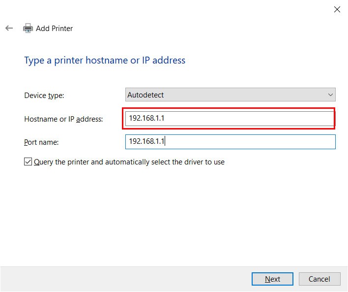This screenshot has width=348, height=292.
Task: Open the Autodetect device type combo box
Action: [231, 95]
